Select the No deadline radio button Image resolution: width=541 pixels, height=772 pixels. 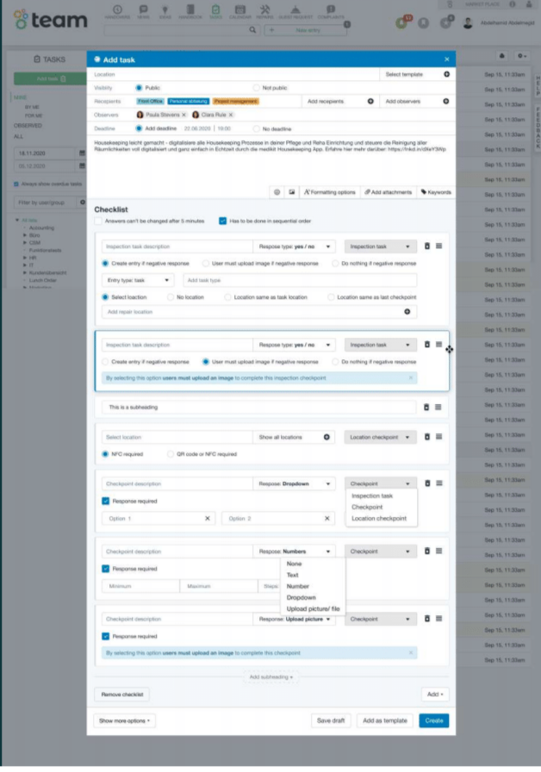[x=256, y=129]
